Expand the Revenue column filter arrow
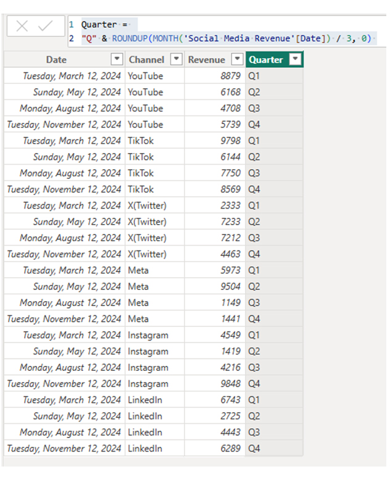The width and height of the screenshot is (390, 477). pos(237,60)
